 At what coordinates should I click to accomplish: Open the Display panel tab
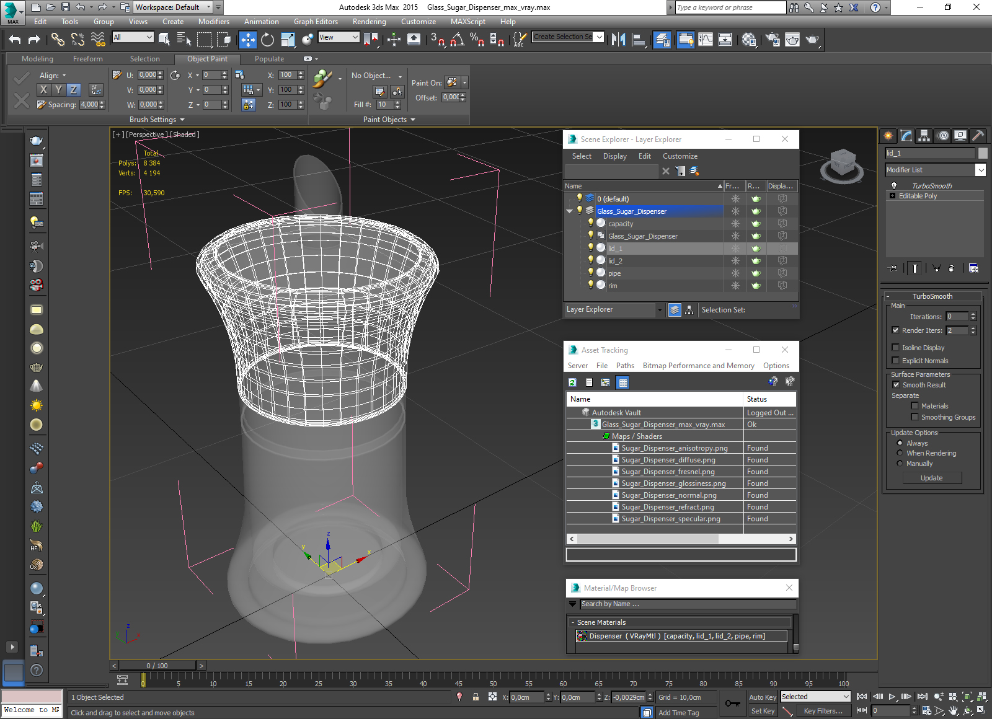point(960,135)
